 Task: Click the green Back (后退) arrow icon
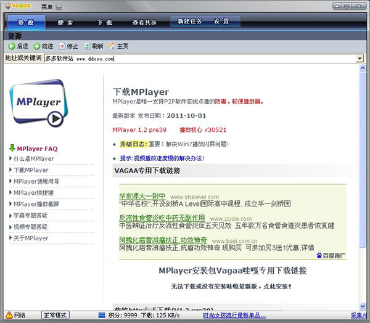[12, 46]
